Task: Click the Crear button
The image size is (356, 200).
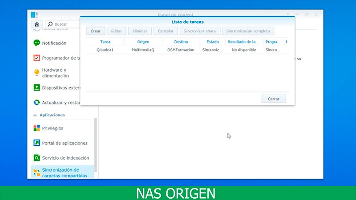Action: [96, 31]
